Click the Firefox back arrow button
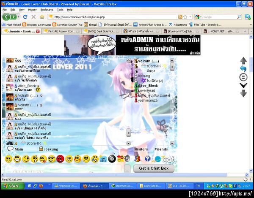 [x=6, y=17]
